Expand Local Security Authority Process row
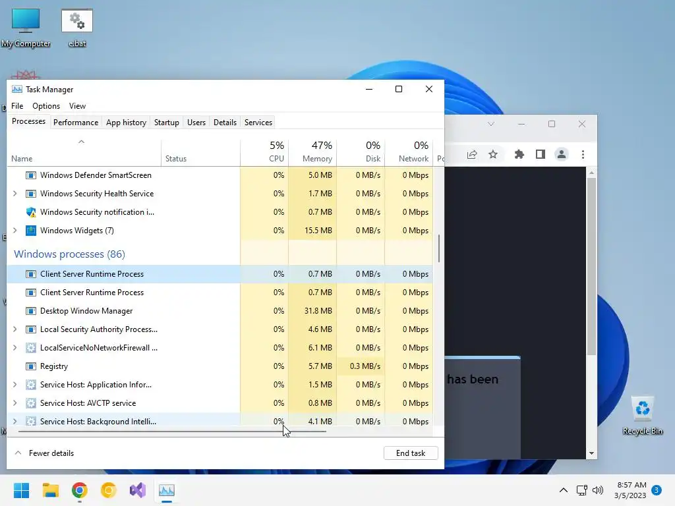The height and width of the screenshot is (506, 675). click(15, 329)
